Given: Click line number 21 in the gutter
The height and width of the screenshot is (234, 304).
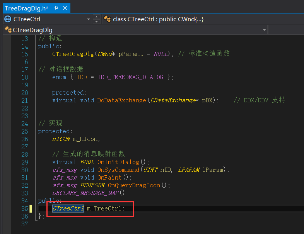Looking at the screenshot, I should 25,100.
